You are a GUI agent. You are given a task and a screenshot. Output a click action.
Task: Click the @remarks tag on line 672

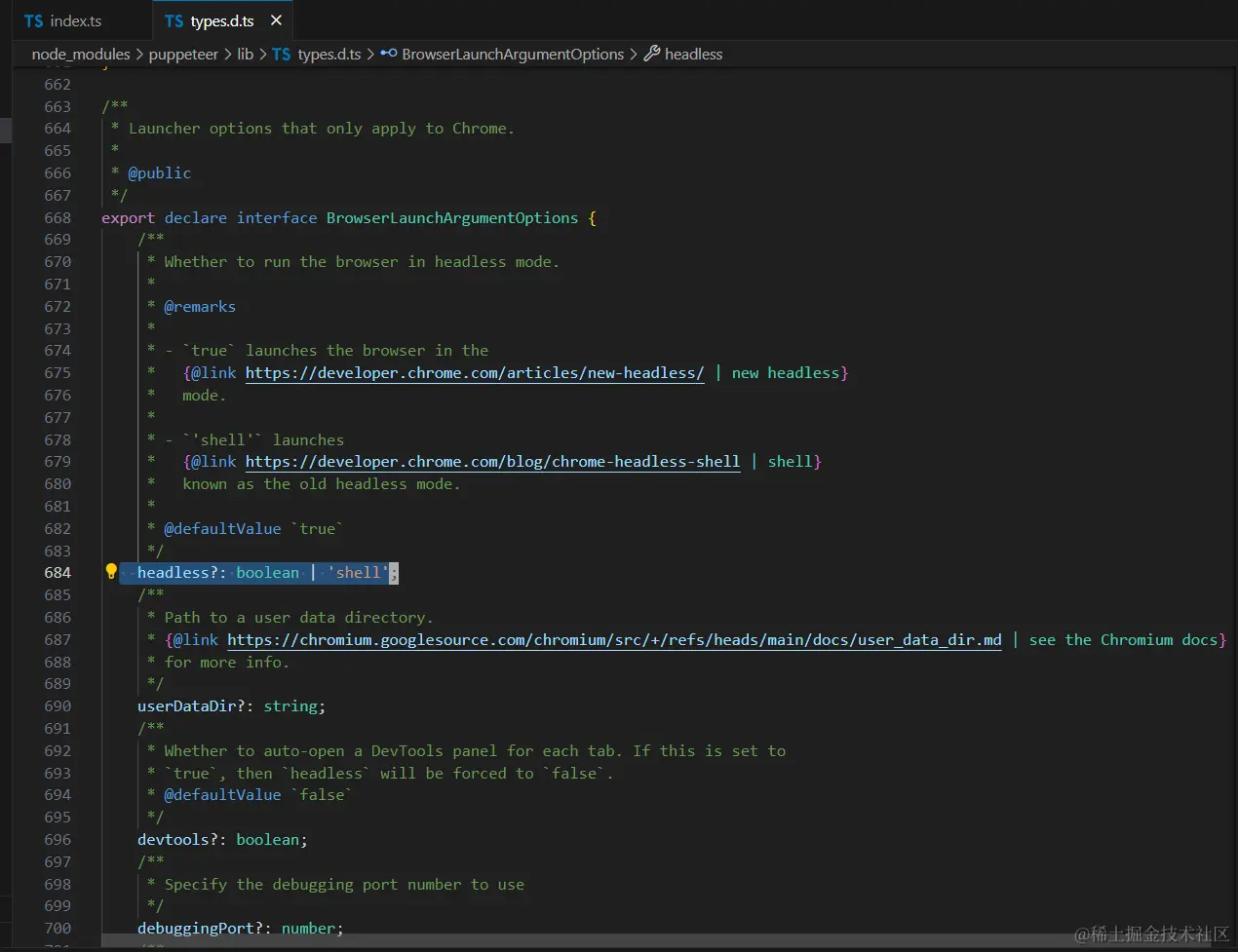coord(200,307)
